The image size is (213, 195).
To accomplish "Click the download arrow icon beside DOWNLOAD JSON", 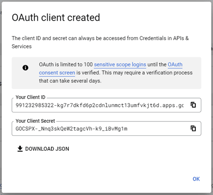I will pos(20,149).
